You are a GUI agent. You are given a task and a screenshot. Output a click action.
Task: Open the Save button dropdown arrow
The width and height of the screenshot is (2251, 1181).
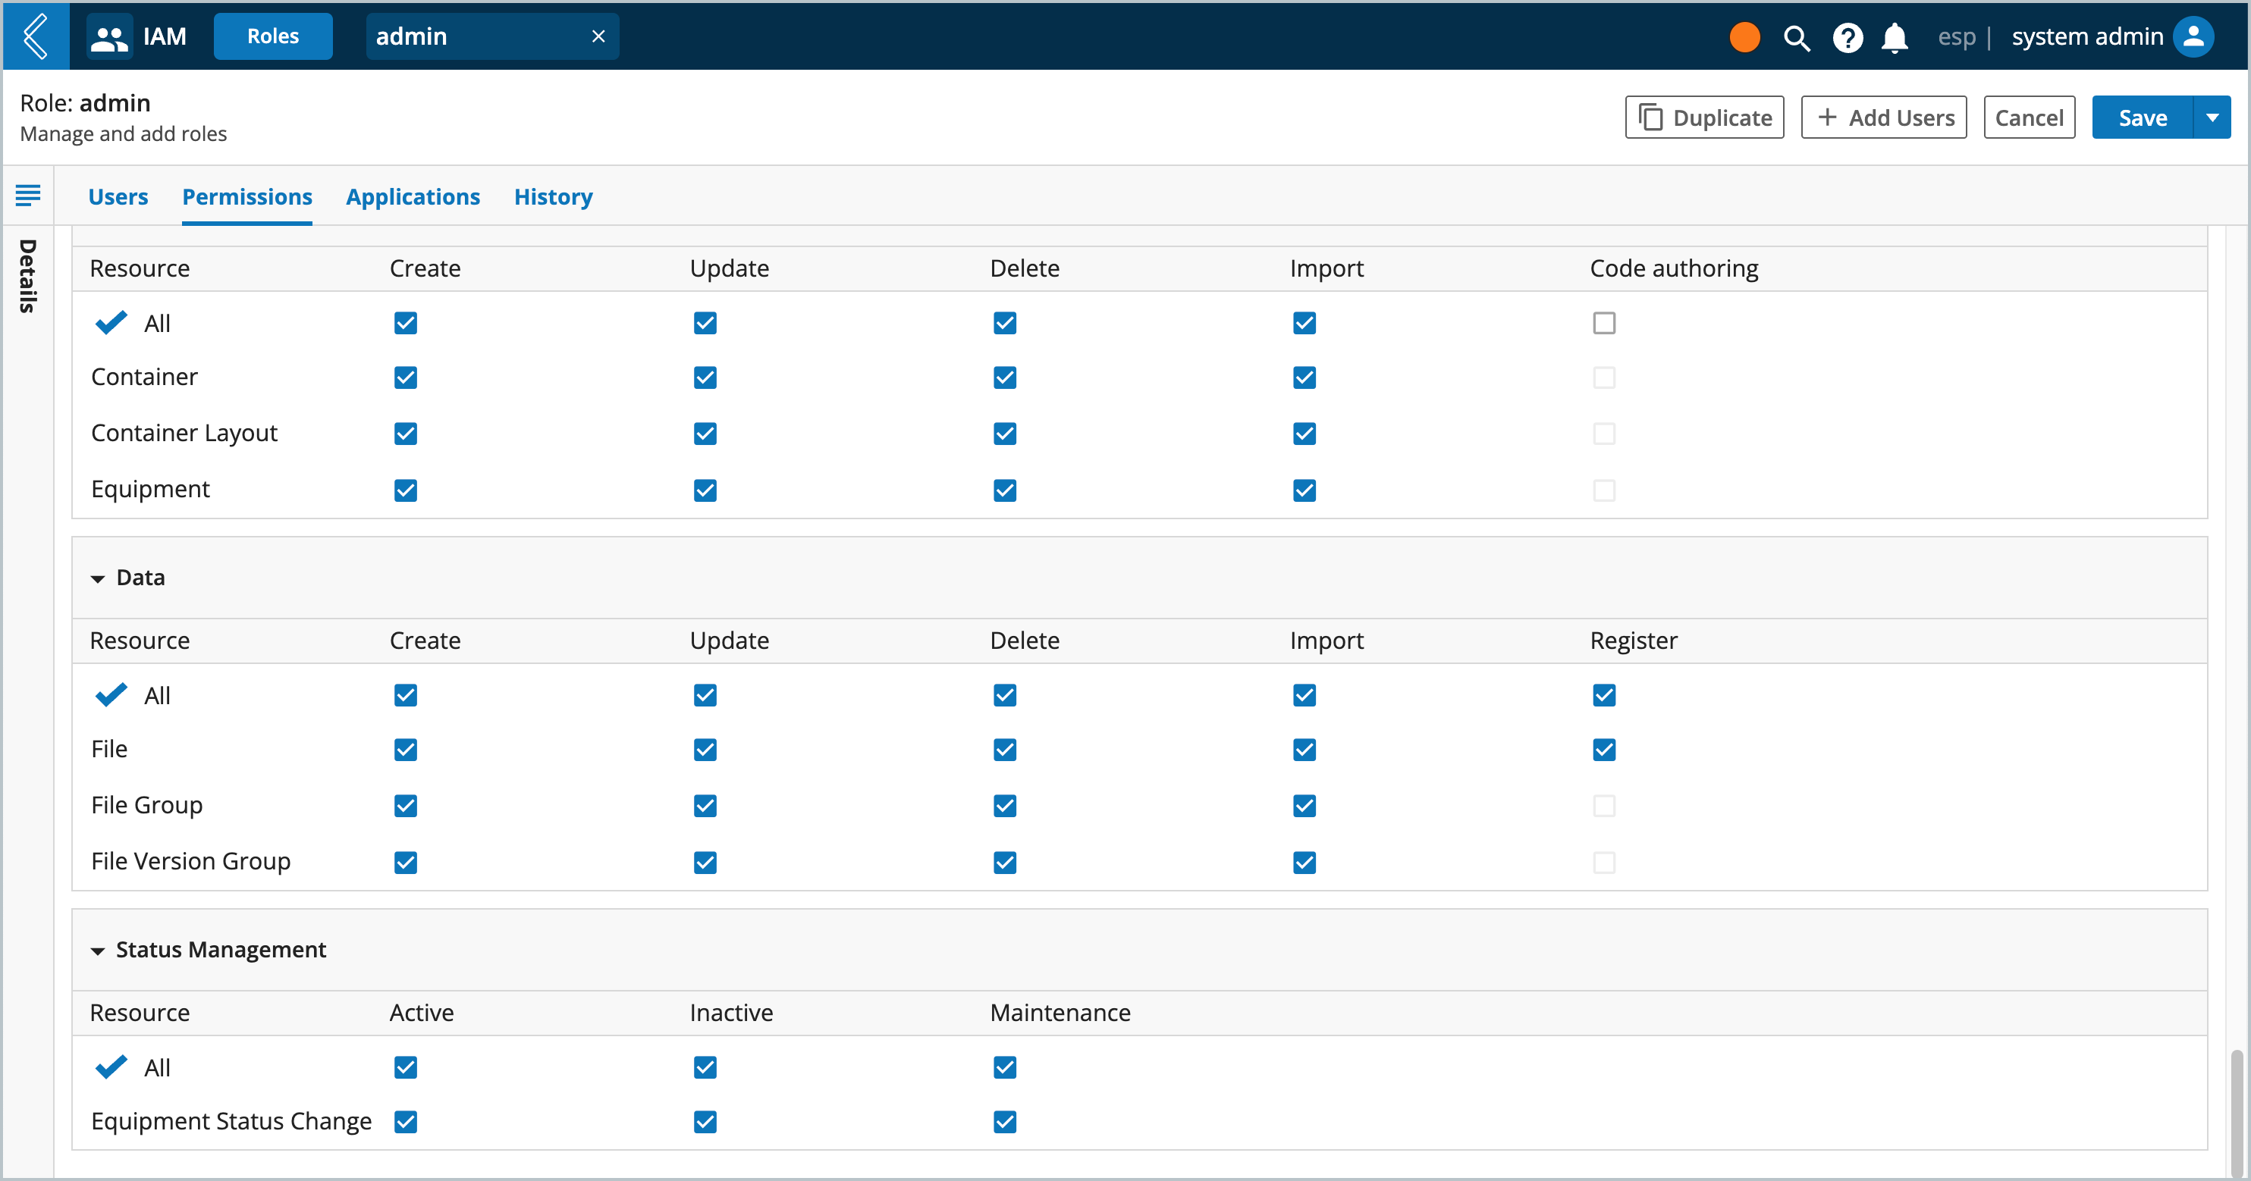pos(2212,117)
